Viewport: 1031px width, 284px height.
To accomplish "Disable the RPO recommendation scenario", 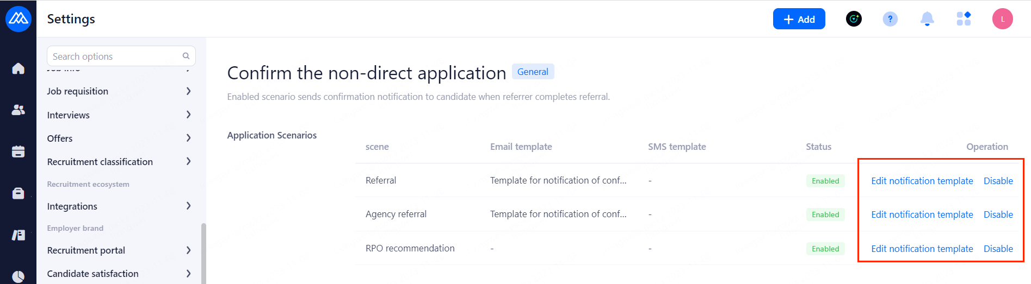I will point(998,249).
